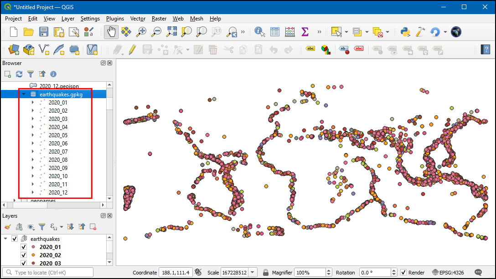Collapse the earthquakes.gpkg tree node

[x=24, y=94]
